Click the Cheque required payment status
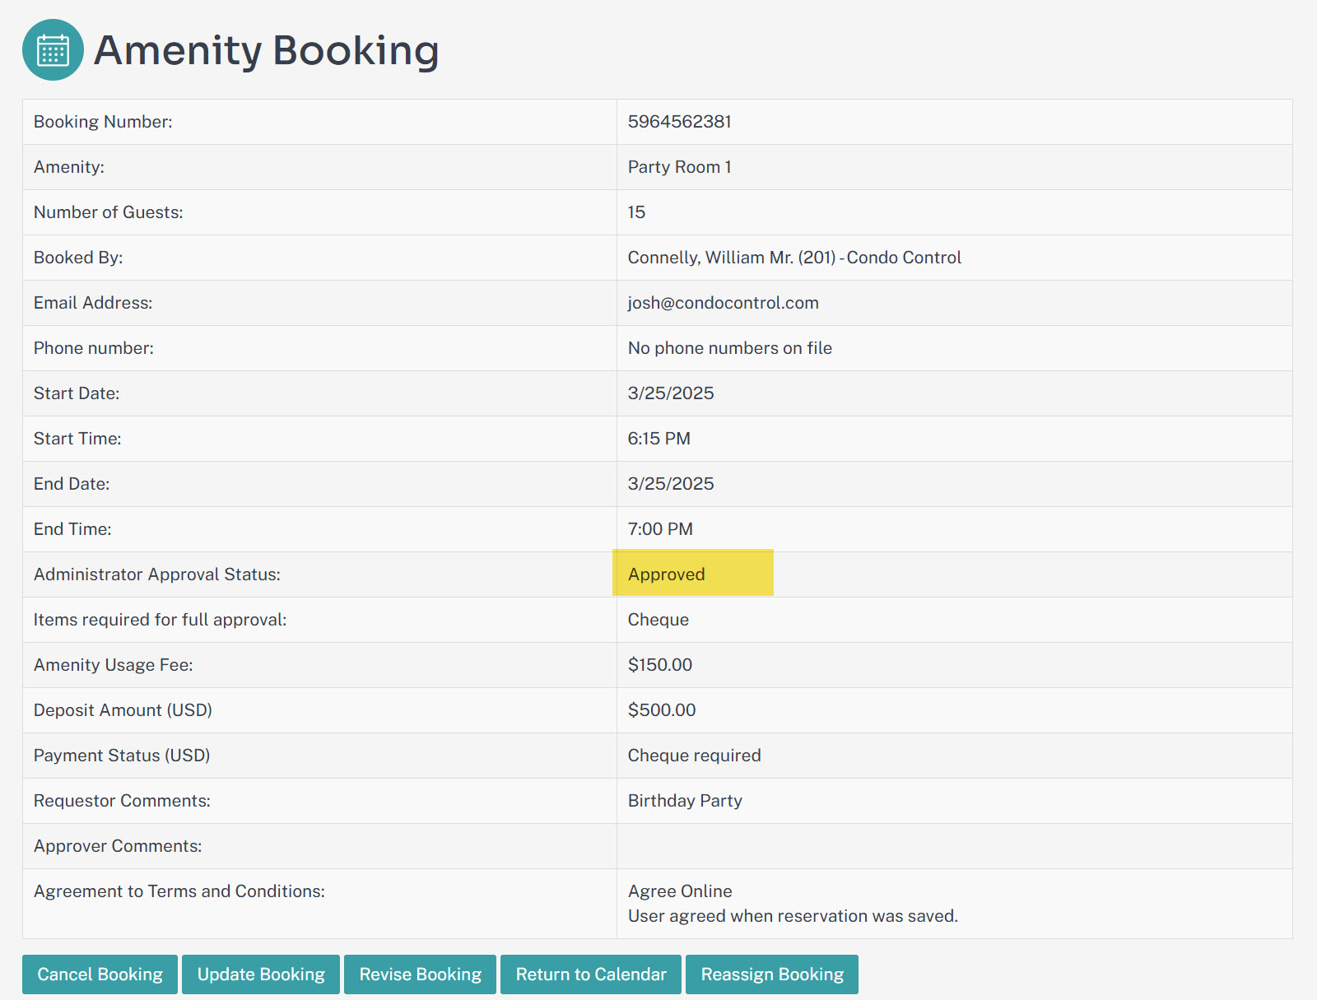The height and width of the screenshot is (1000, 1317). click(x=695, y=756)
